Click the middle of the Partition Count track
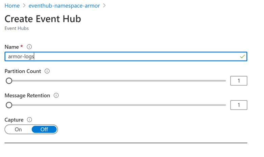Viewport: 264px width, 157px height. [117, 81]
